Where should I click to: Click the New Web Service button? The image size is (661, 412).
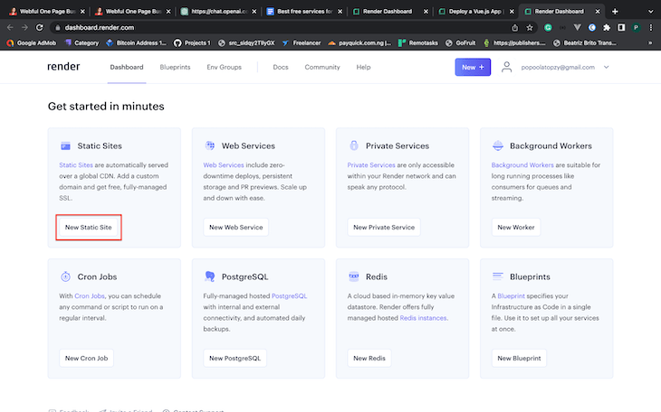point(236,228)
